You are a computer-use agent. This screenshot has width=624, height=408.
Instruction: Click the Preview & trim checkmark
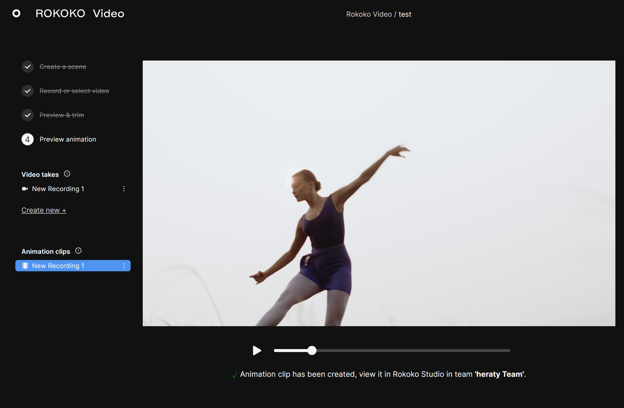27,115
